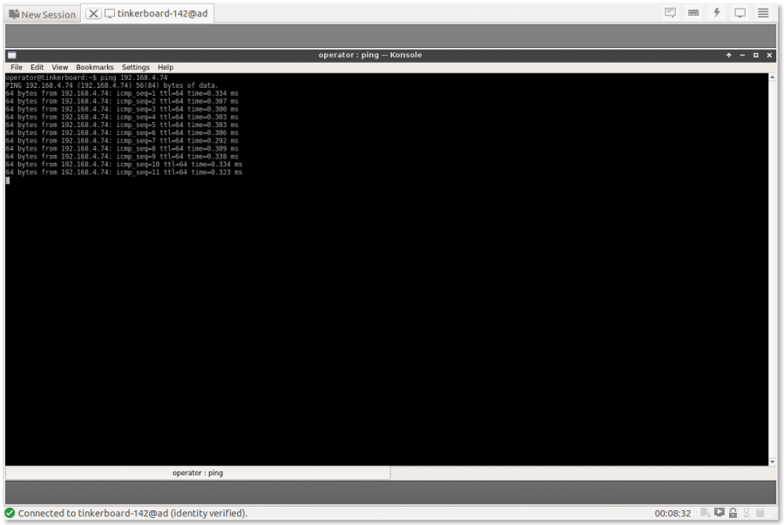Viewport: 784px width, 525px height.
Task: Click the green verified connection icon
Action: coord(10,513)
